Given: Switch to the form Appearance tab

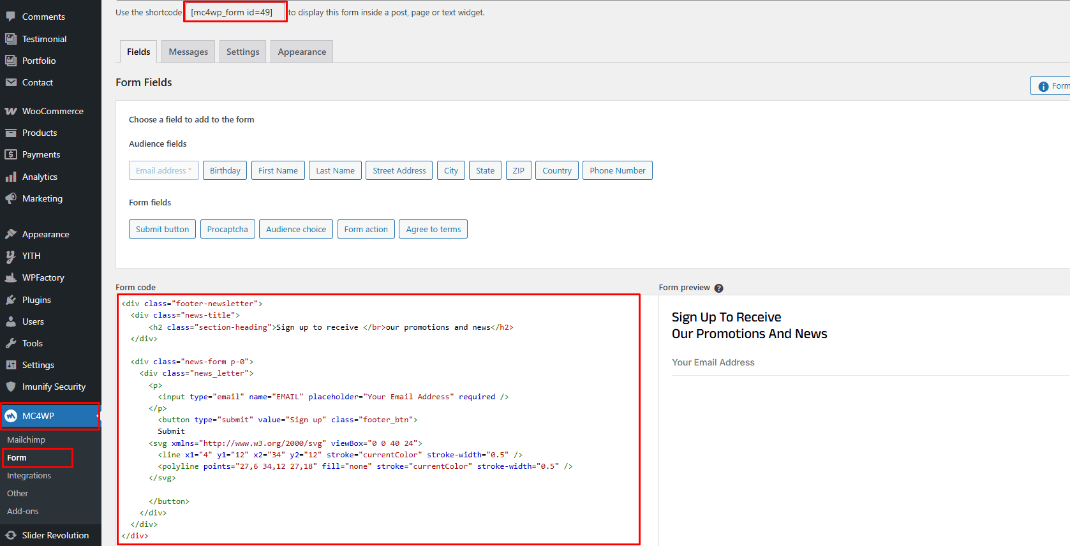Looking at the screenshot, I should [302, 52].
